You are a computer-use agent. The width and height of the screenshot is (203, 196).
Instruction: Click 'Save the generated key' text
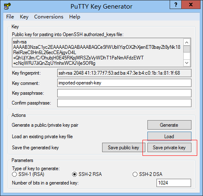click(35, 148)
